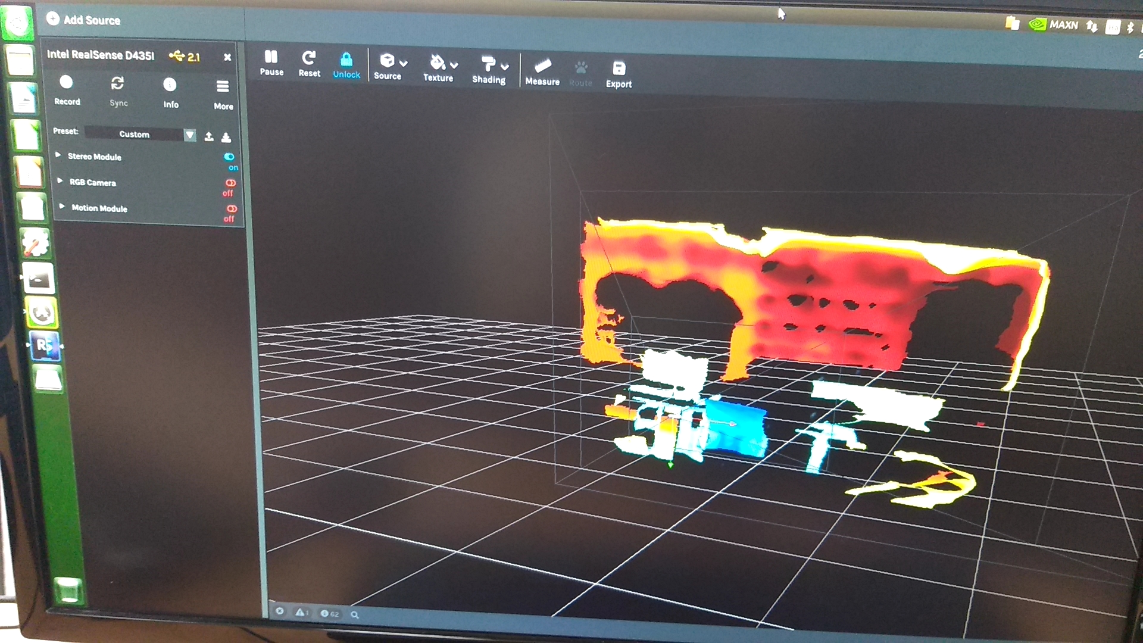Image resolution: width=1143 pixels, height=643 pixels.
Task: Open the Source dropdown button
Action: (393, 62)
